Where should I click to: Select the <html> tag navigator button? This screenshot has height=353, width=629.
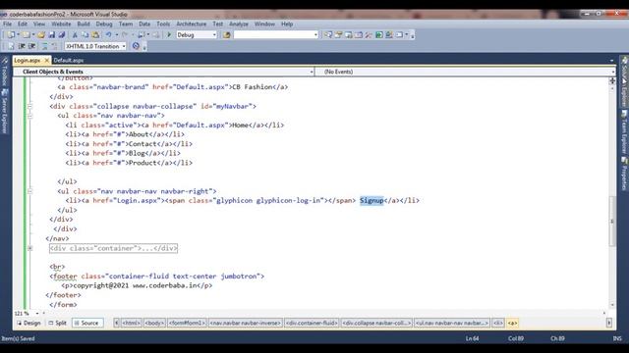pyautogui.click(x=131, y=323)
